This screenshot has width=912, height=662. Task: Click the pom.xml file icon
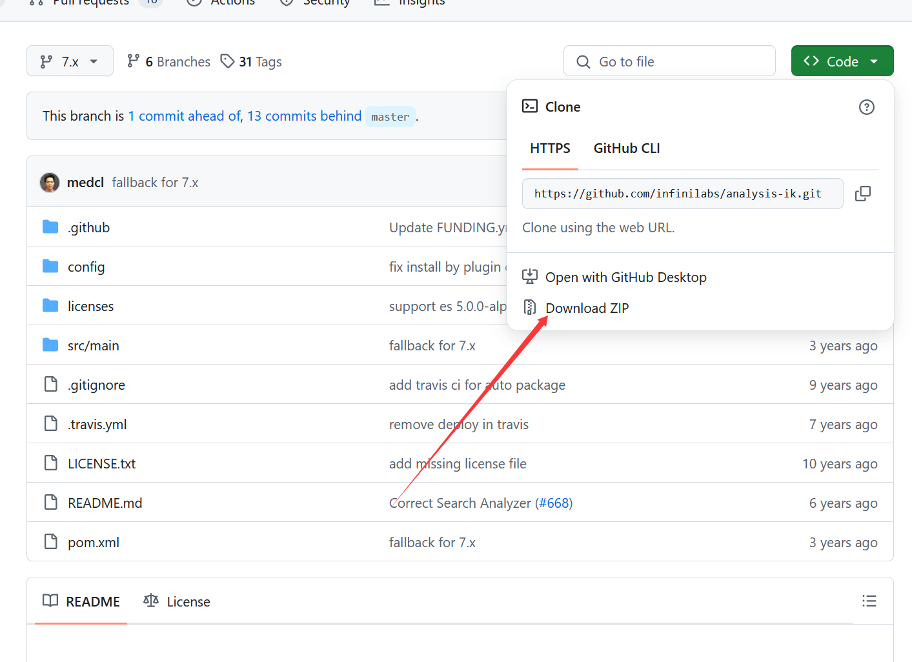coord(51,542)
